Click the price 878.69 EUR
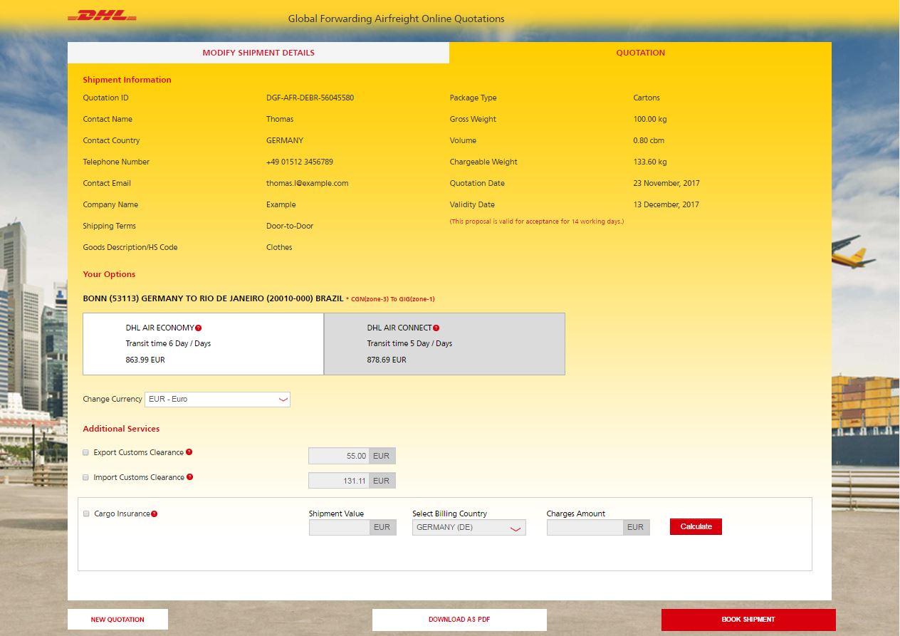 pyautogui.click(x=387, y=360)
